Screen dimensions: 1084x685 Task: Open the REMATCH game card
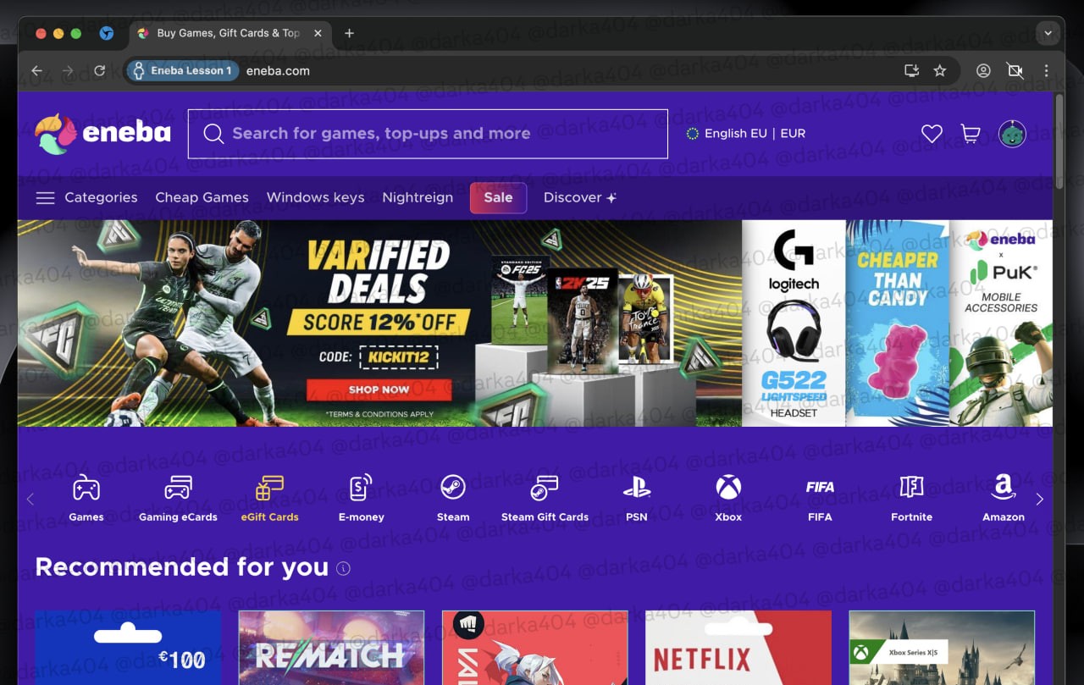pos(331,648)
